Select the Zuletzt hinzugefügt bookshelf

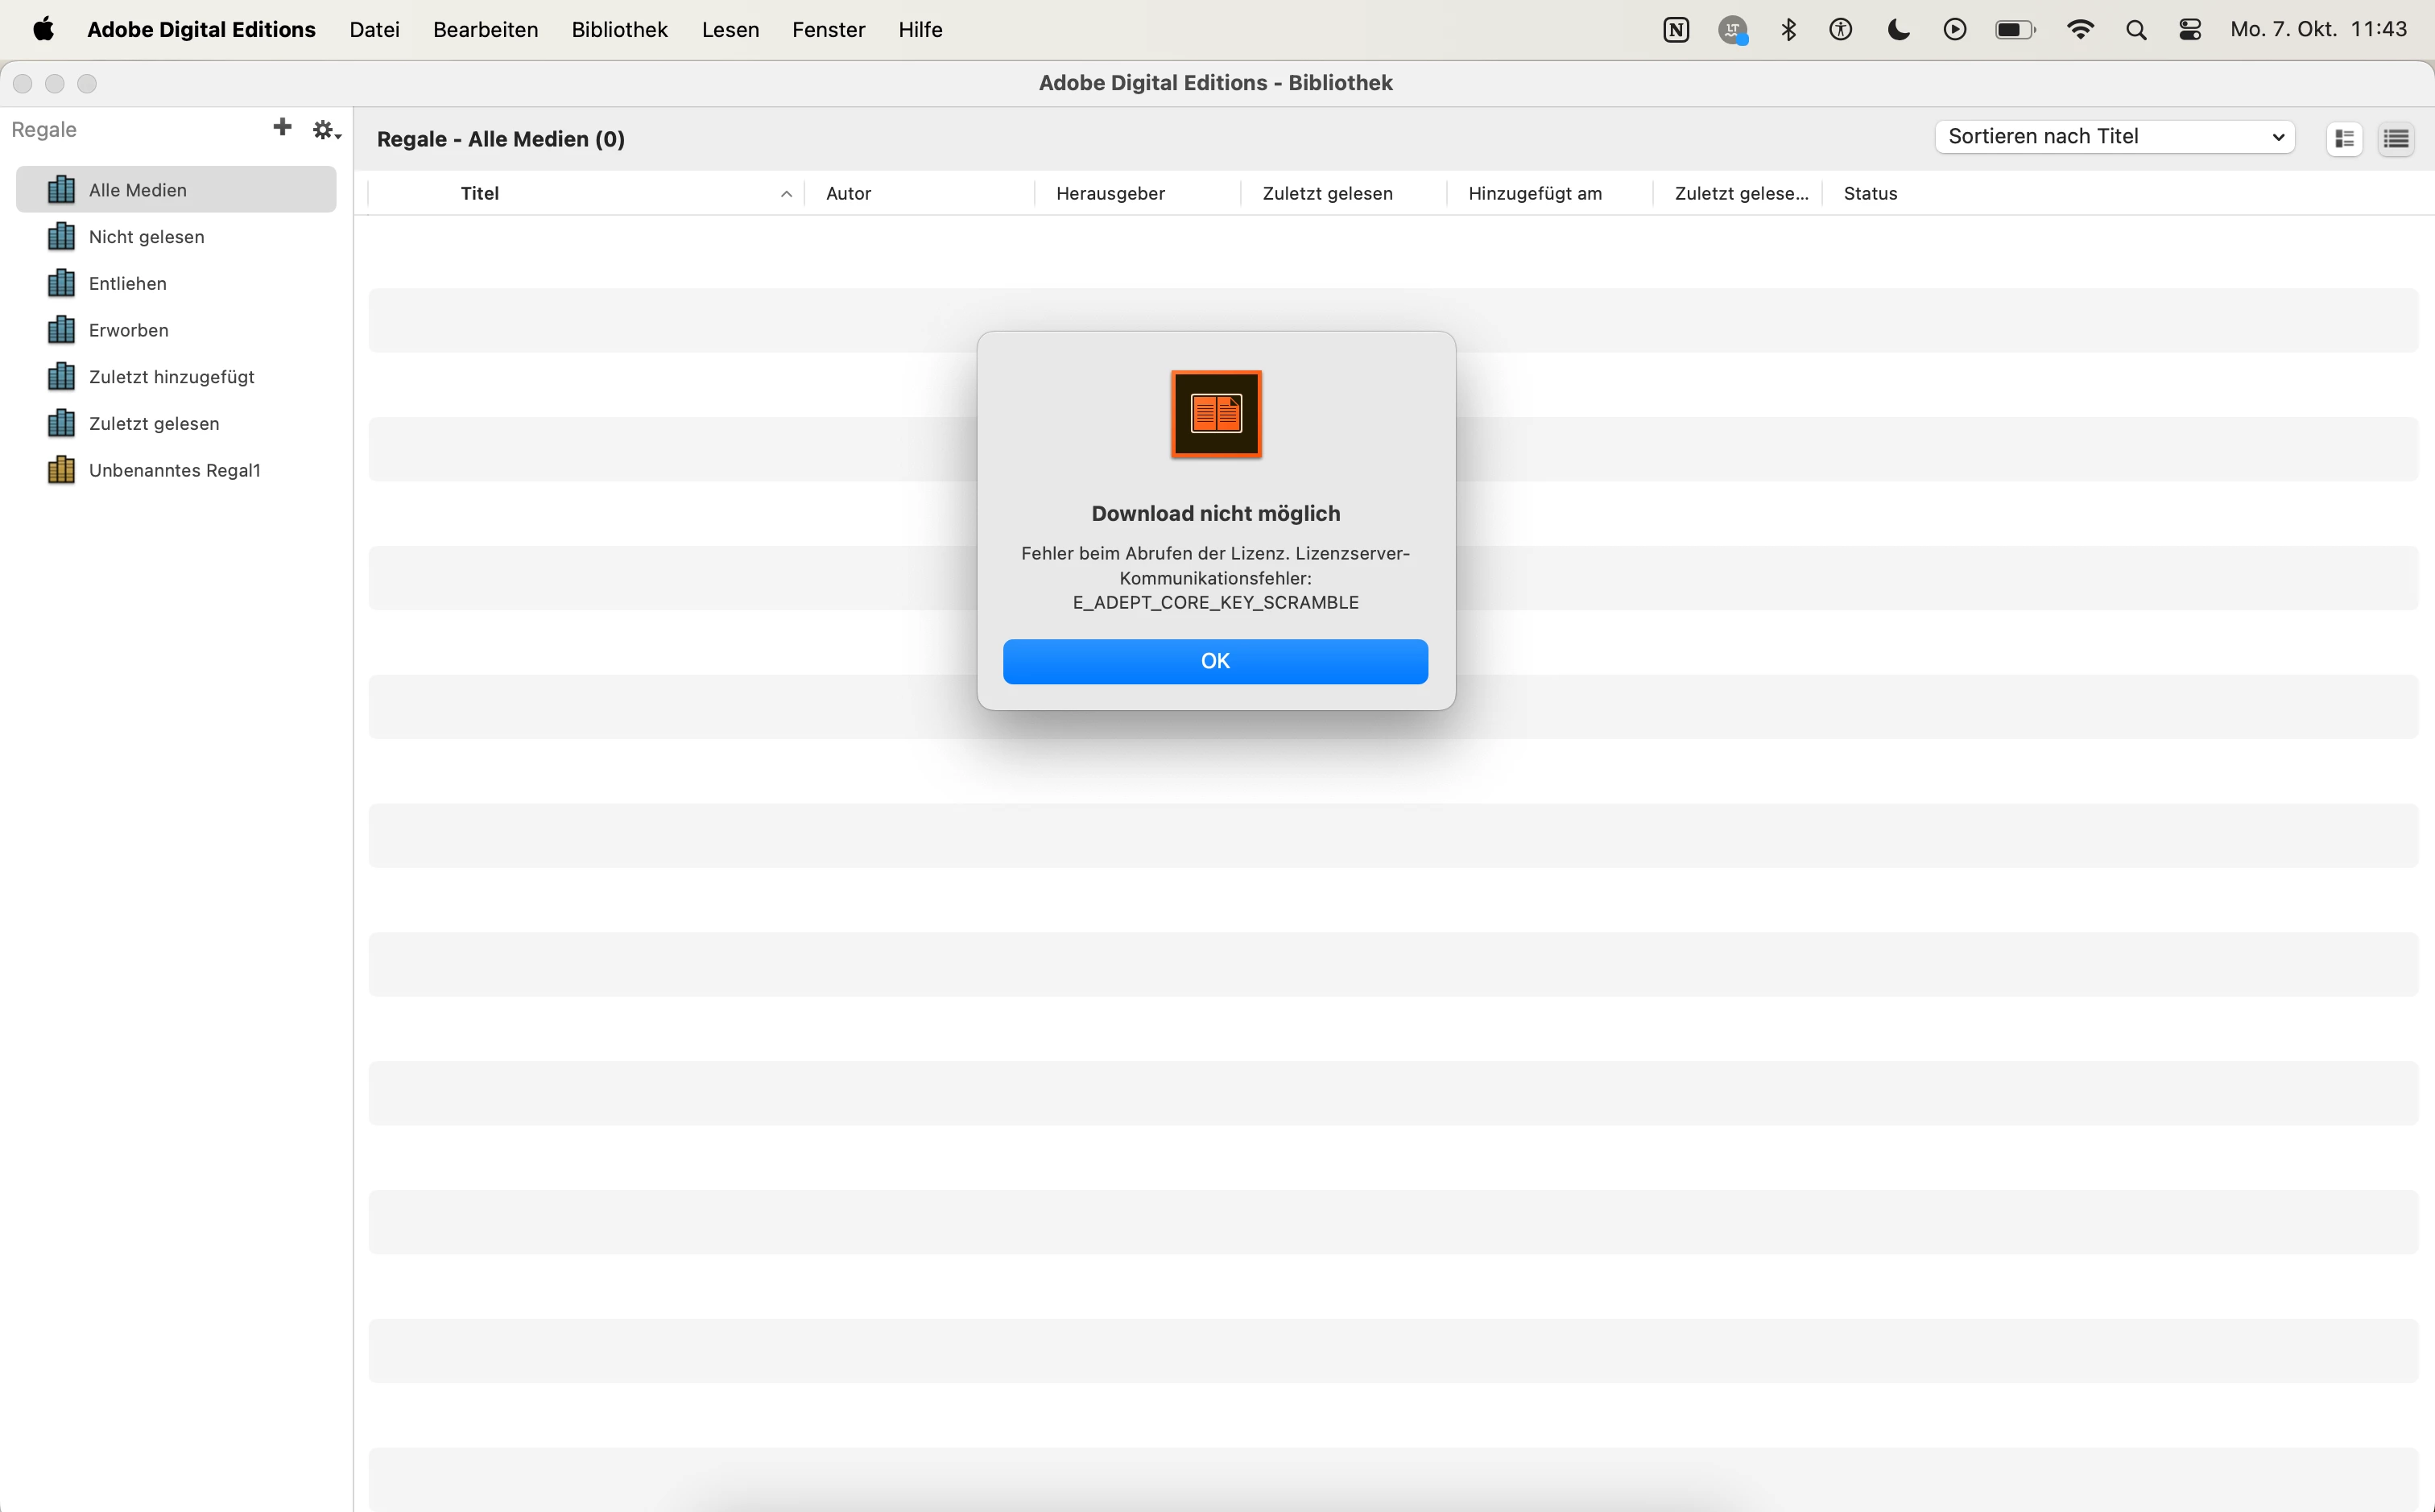[x=171, y=377]
